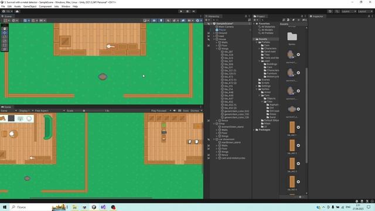Screen dimensions: 375x211
Task: Open the Layers dropdown
Action: point(349,11)
